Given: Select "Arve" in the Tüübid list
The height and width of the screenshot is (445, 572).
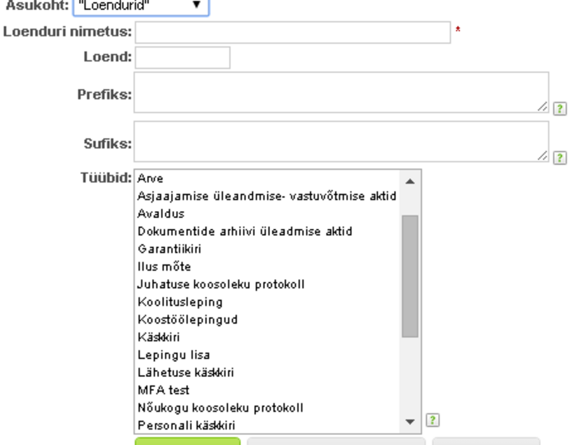Looking at the screenshot, I should click(x=268, y=179).
